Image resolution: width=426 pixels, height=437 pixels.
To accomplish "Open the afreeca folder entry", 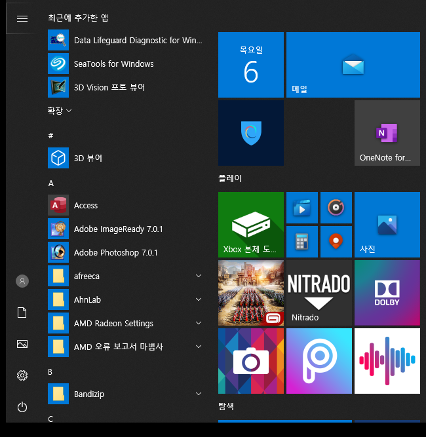I will coord(126,276).
